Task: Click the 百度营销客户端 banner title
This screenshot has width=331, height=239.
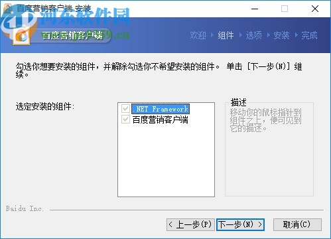Action: point(72,35)
